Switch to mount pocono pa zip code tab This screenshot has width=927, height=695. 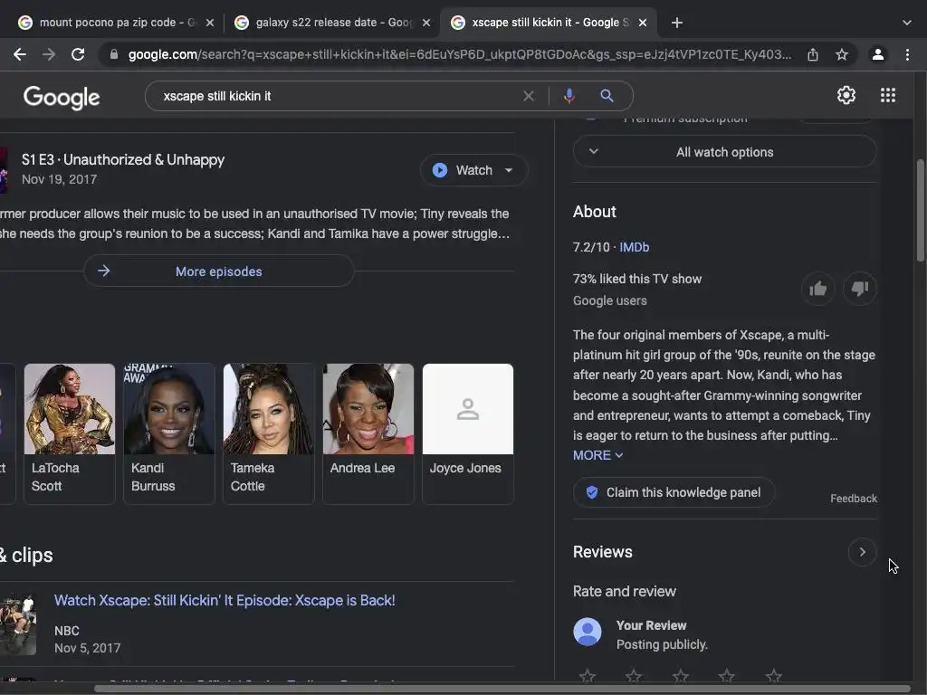coord(116,23)
